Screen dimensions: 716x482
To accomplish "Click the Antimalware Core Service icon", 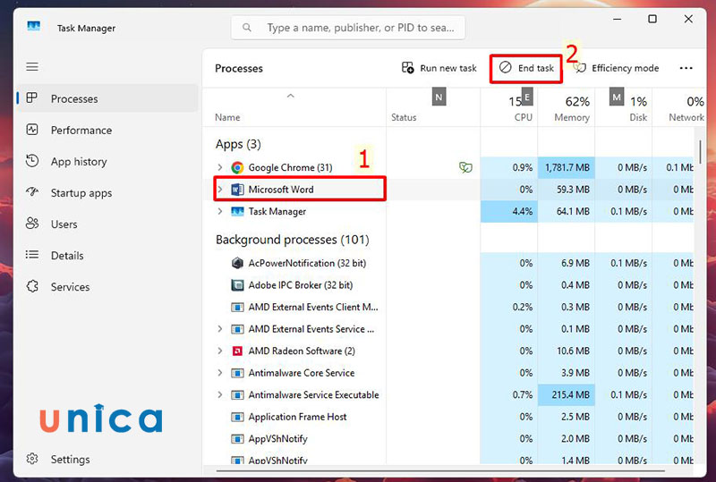I will pyautogui.click(x=237, y=373).
